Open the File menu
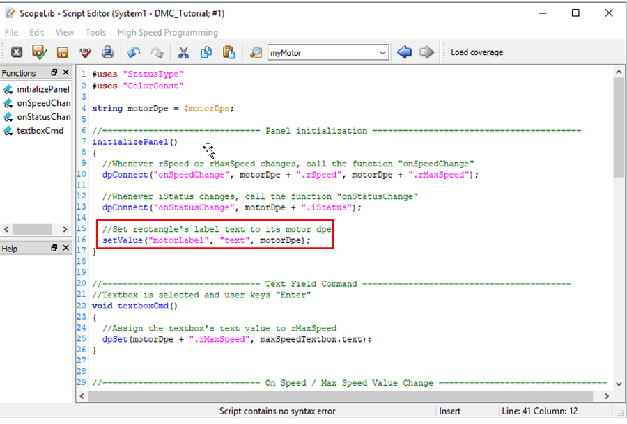Viewport: 627px width, 424px height. click(11, 32)
